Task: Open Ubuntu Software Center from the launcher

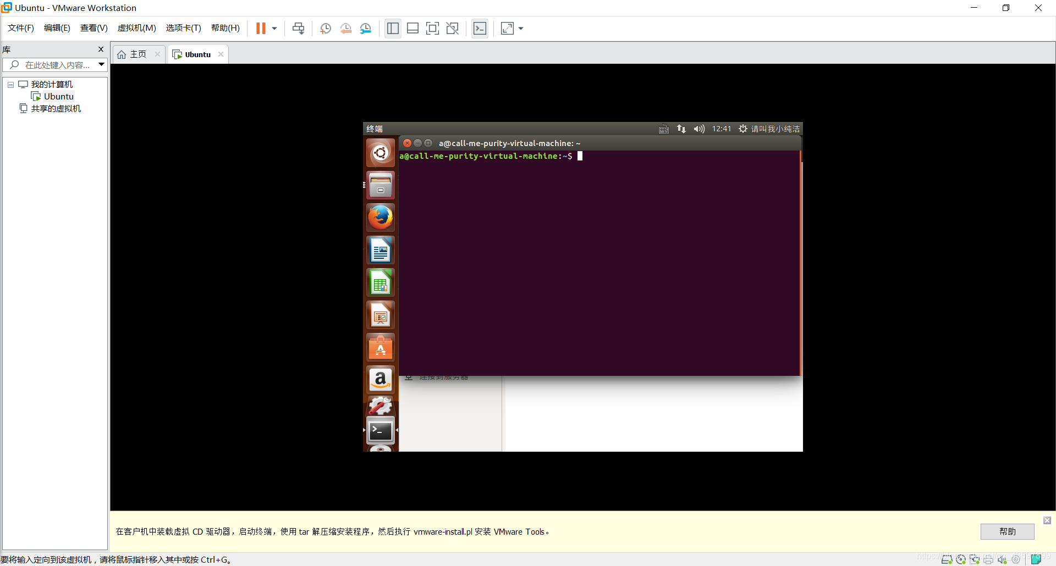Action: pyautogui.click(x=381, y=347)
